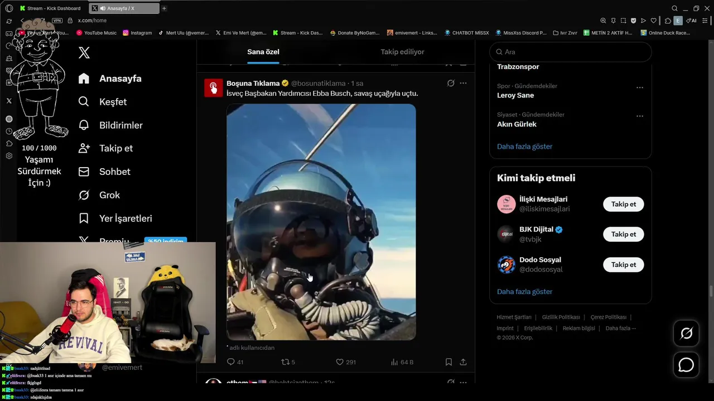Open the YouTube Music bookmark
The image size is (714, 401).
[x=96, y=33]
